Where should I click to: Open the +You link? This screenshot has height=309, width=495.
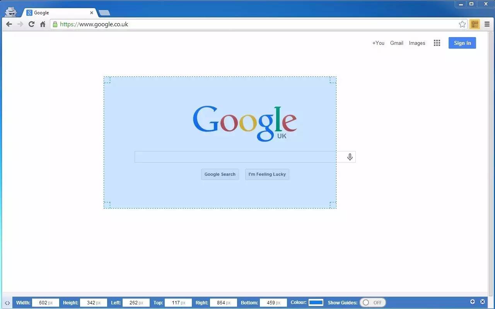click(378, 43)
